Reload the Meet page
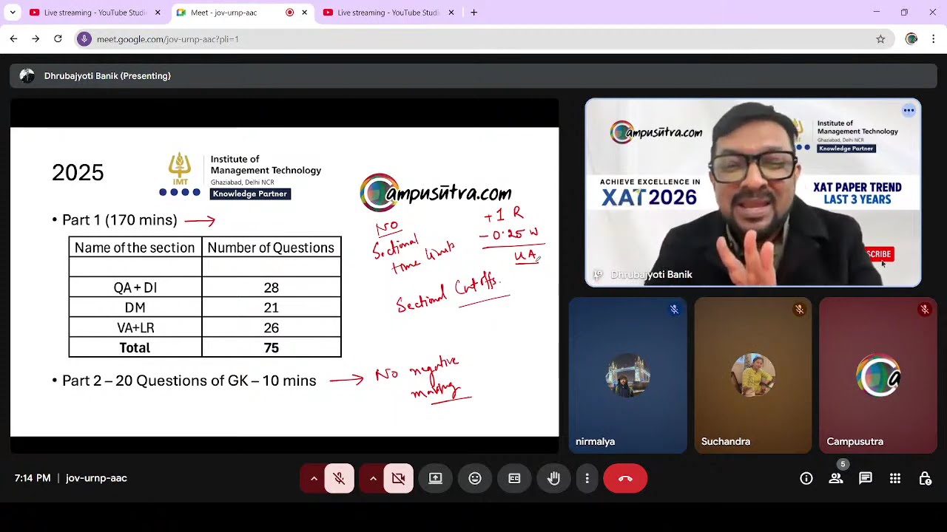947x532 pixels. [x=58, y=38]
